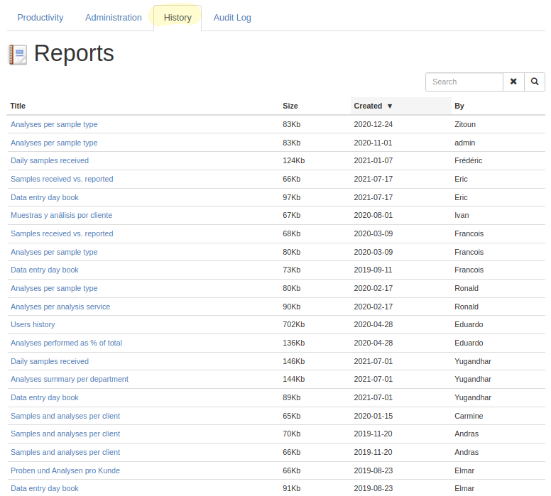Click the magnifying glass search button

pyautogui.click(x=535, y=82)
